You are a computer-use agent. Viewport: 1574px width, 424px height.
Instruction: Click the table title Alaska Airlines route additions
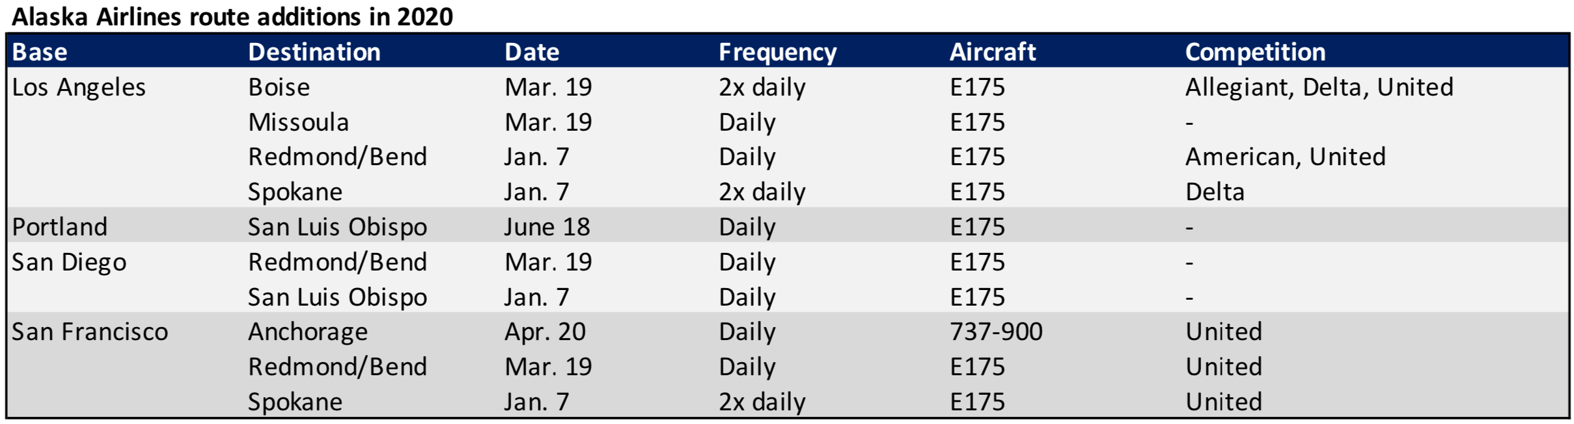point(232,16)
